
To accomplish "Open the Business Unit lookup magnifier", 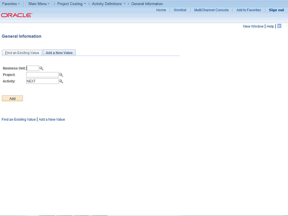I will click(x=41, y=68).
